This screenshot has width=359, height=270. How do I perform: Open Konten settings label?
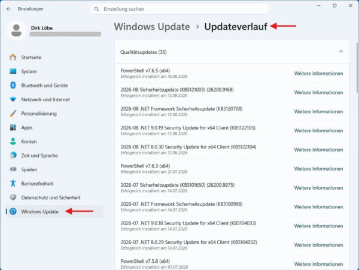click(x=29, y=141)
